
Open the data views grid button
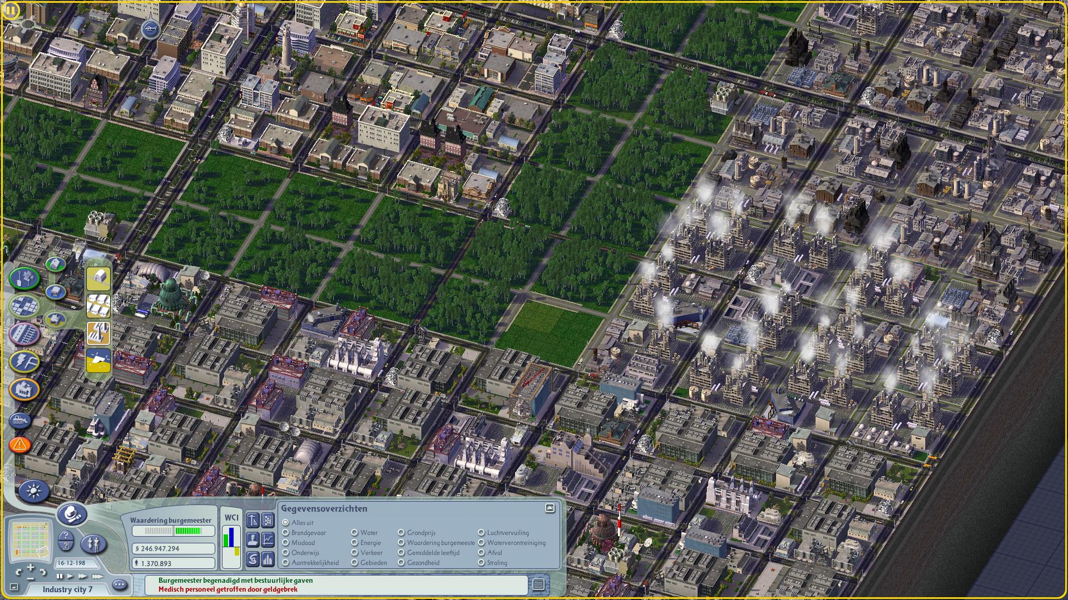coord(268,521)
